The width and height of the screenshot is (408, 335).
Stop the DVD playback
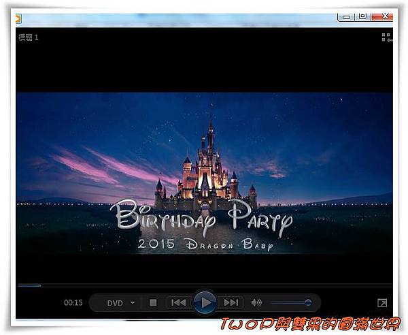pyautogui.click(x=153, y=302)
